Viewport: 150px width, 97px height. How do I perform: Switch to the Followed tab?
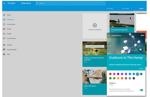pos(125,9)
